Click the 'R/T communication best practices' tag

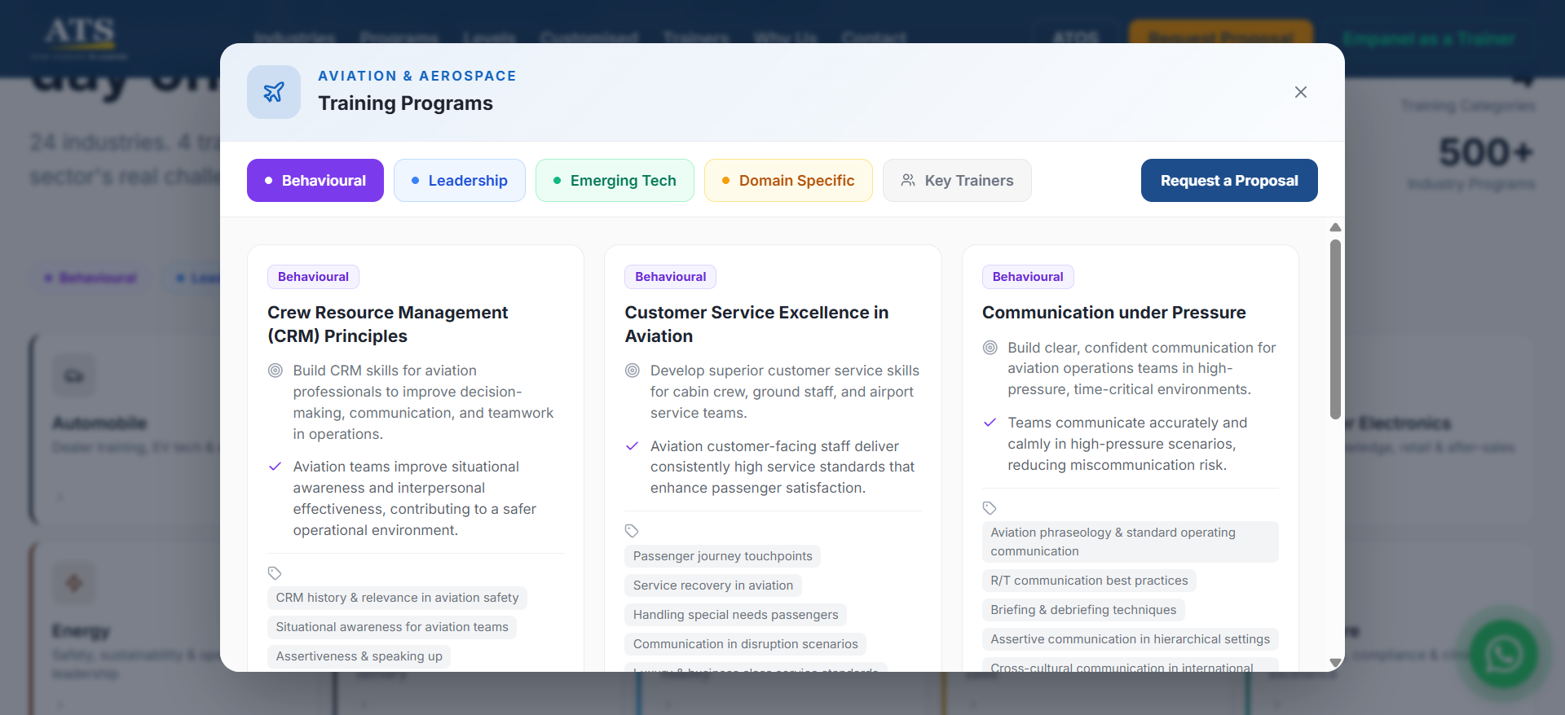coord(1089,581)
